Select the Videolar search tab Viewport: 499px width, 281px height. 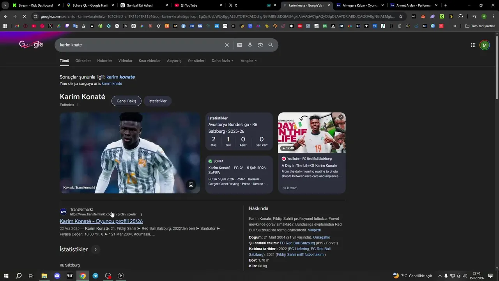pos(126,60)
